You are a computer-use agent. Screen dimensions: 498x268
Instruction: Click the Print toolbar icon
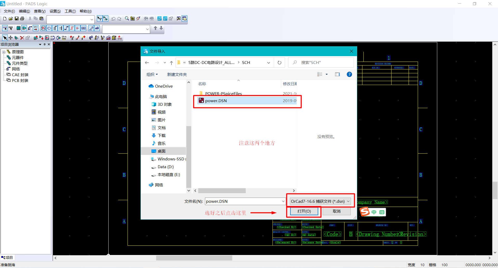coord(22,19)
